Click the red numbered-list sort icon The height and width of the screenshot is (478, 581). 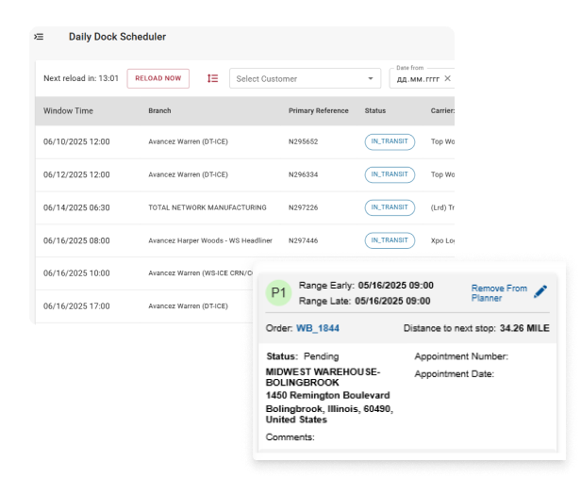tap(212, 78)
